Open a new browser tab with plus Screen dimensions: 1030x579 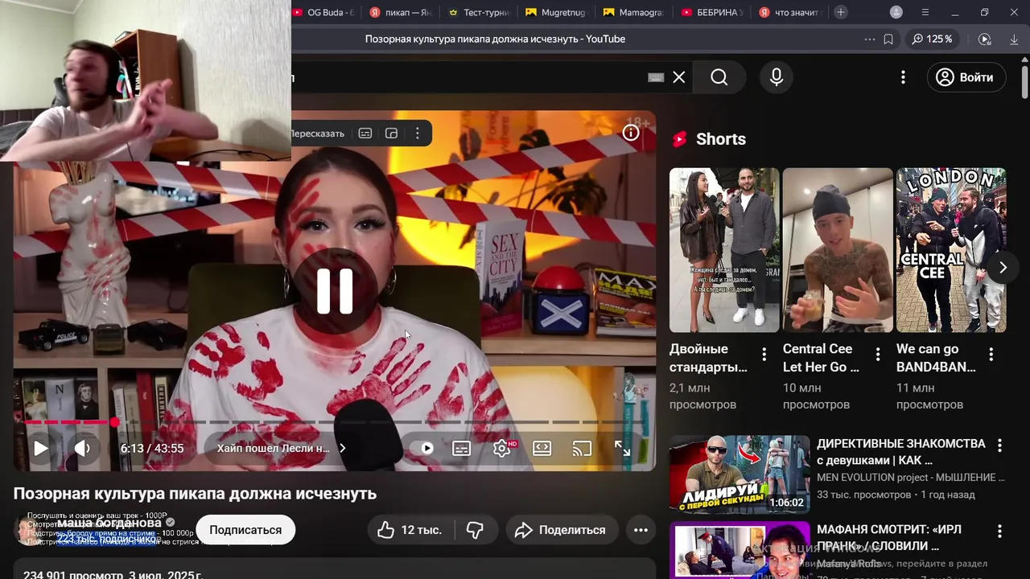click(841, 12)
